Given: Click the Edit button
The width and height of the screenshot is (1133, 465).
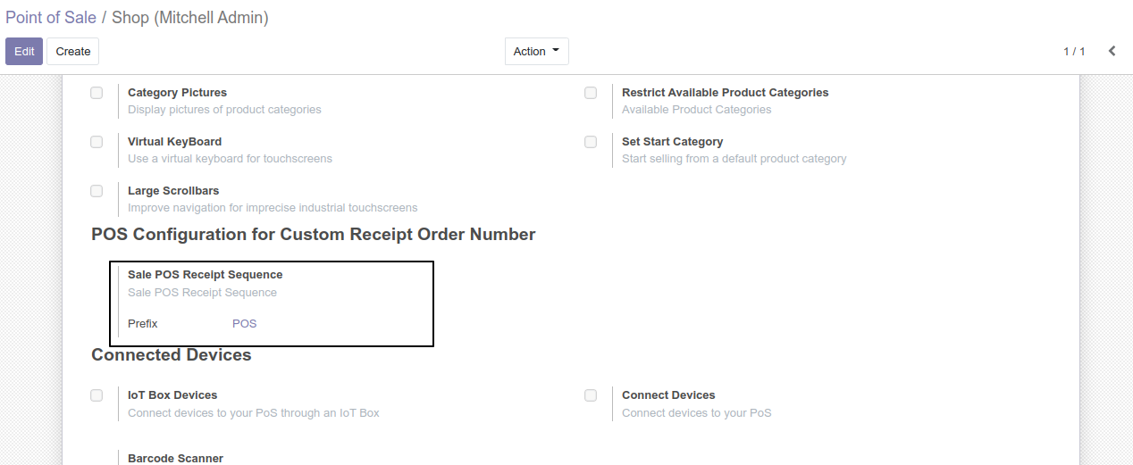Looking at the screenshot, I should (24, 51).
